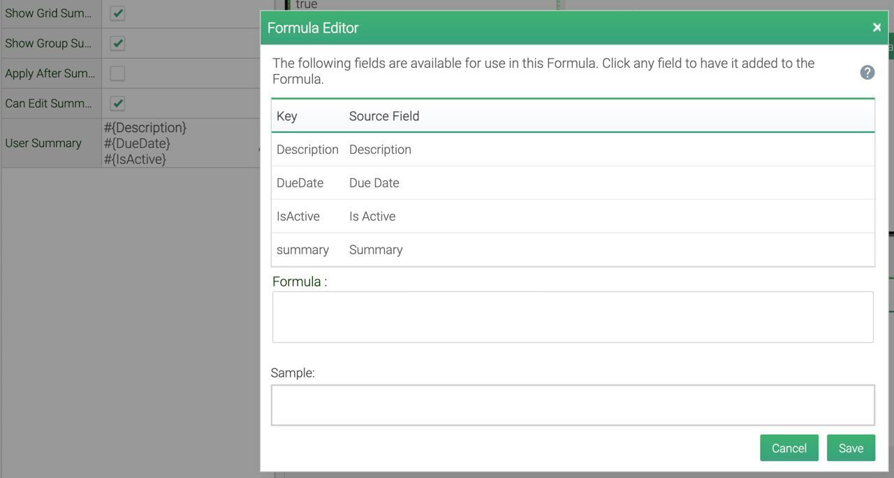
Task: Click the Source Field column header
Action: pos(384,116)
